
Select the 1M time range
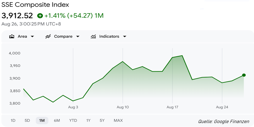pyautogui.click(x=42, y=120)
